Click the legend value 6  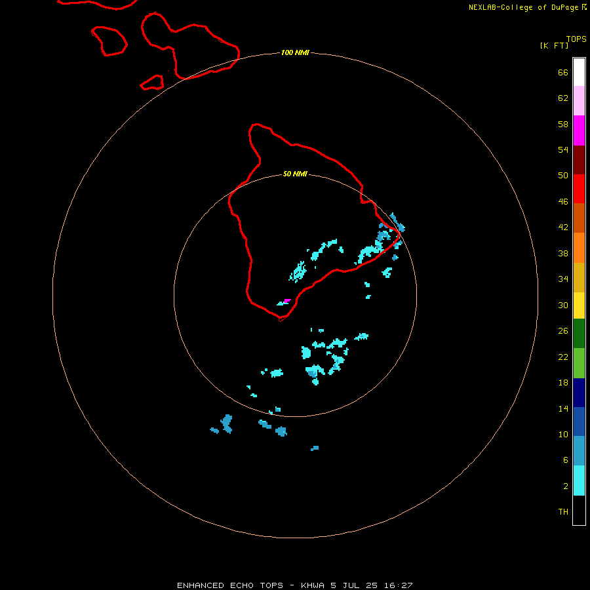[x=566, y=460]
